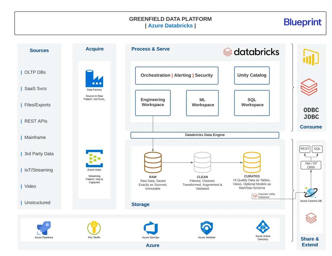Screen dimensions: 332x256
Task: Select the Event Hubs icon
Action: 94,158
